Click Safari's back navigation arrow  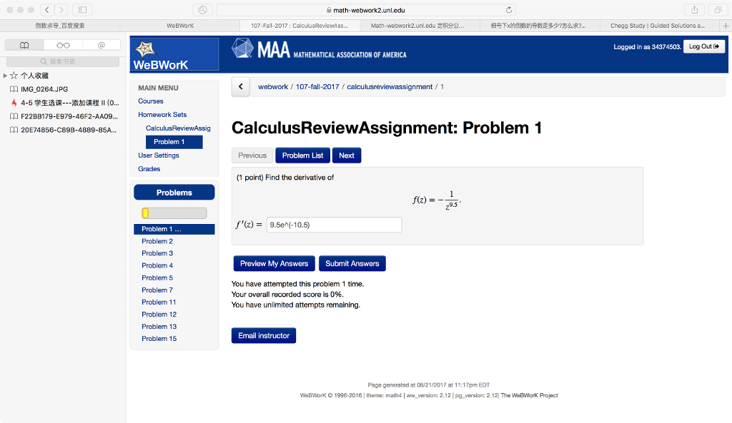tap(46, 9)
